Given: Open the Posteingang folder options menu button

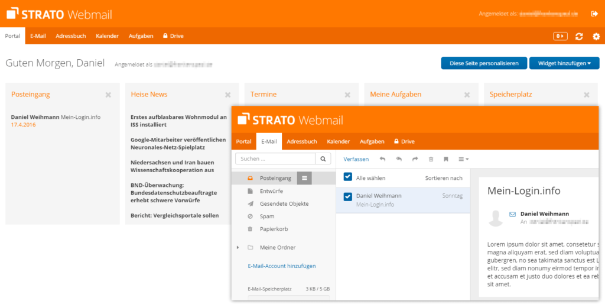Looking at the screenshot, I should [304, 178].
